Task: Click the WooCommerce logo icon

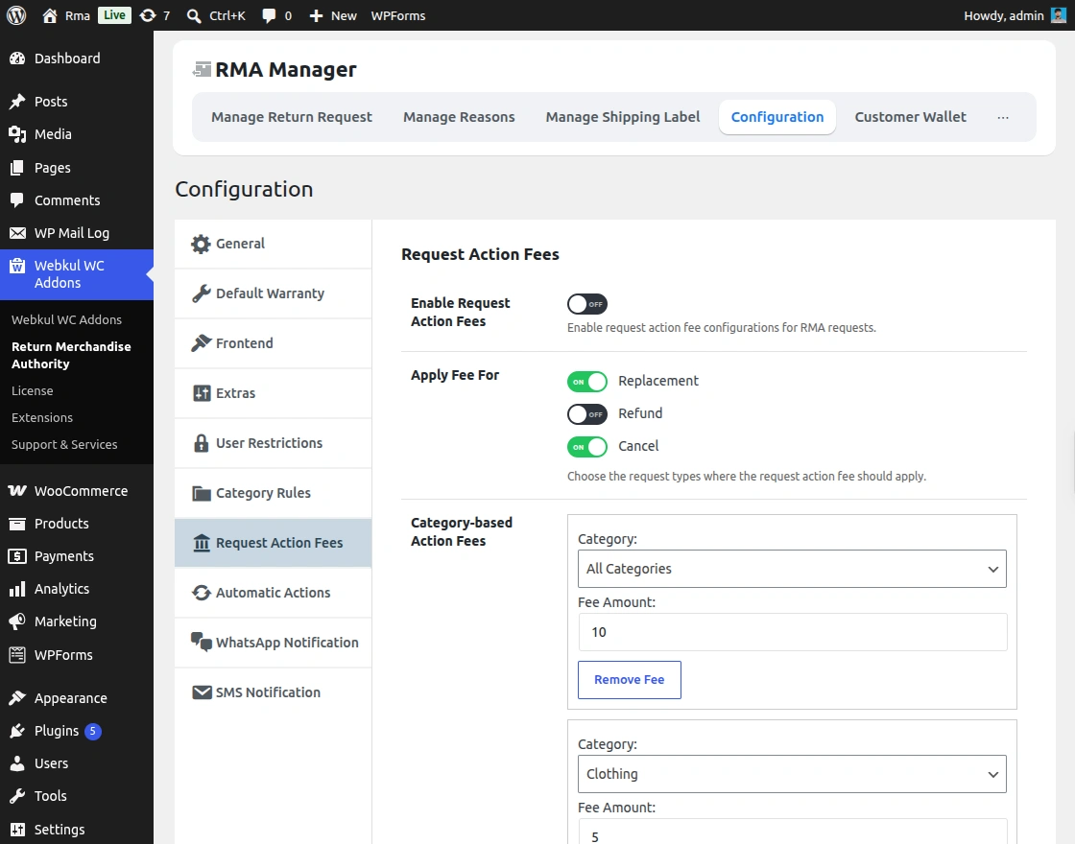Action: click(17, 490)
